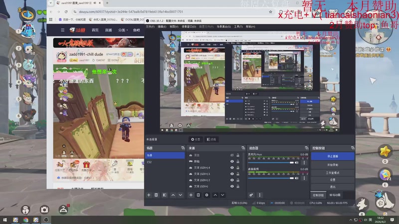Add a new scene with the plus icon
The image size is (399, 224).
[x=149, y=195]
